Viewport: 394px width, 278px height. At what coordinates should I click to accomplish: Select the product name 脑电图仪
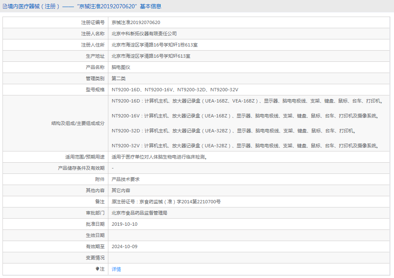pyautogui.click(x=121, y=67)
